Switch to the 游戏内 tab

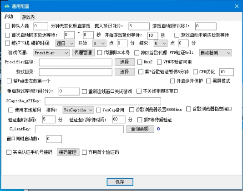(28, 17)
